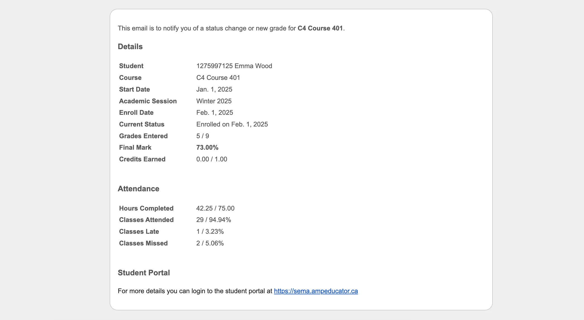Viewport: 584px width, 320px height.
Task: Click the Enroll Date value Feb. 1, 2025
Action: coord(215,113)
